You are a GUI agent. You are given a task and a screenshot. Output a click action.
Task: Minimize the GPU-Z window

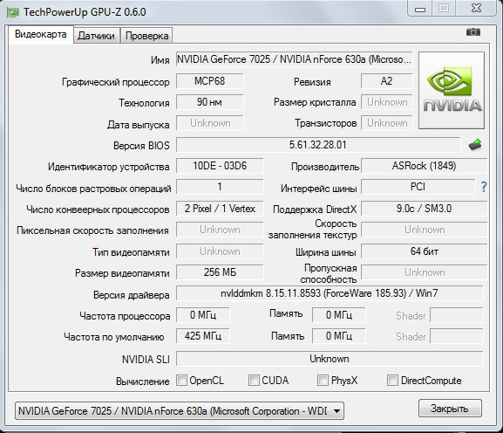click(420, 9)
